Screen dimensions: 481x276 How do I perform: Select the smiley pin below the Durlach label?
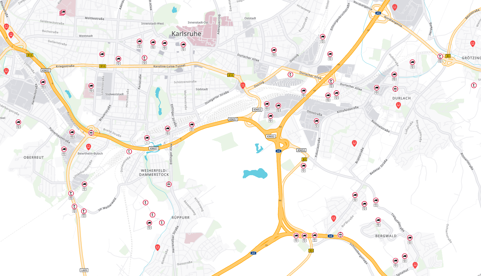coord(398,105)
